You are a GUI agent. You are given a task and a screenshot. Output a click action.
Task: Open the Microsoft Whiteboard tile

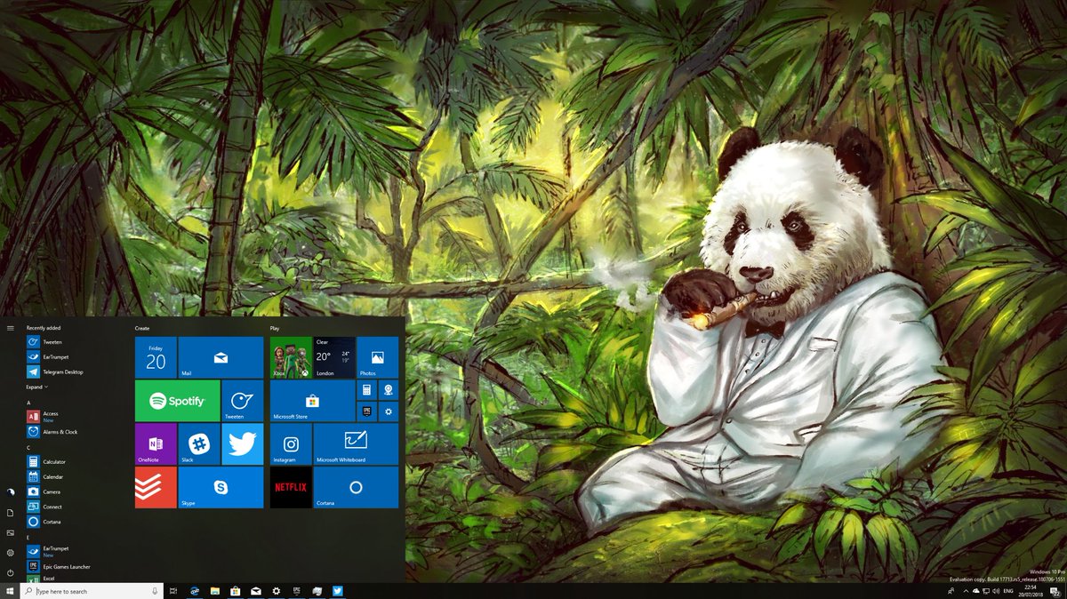pos(356,444)
